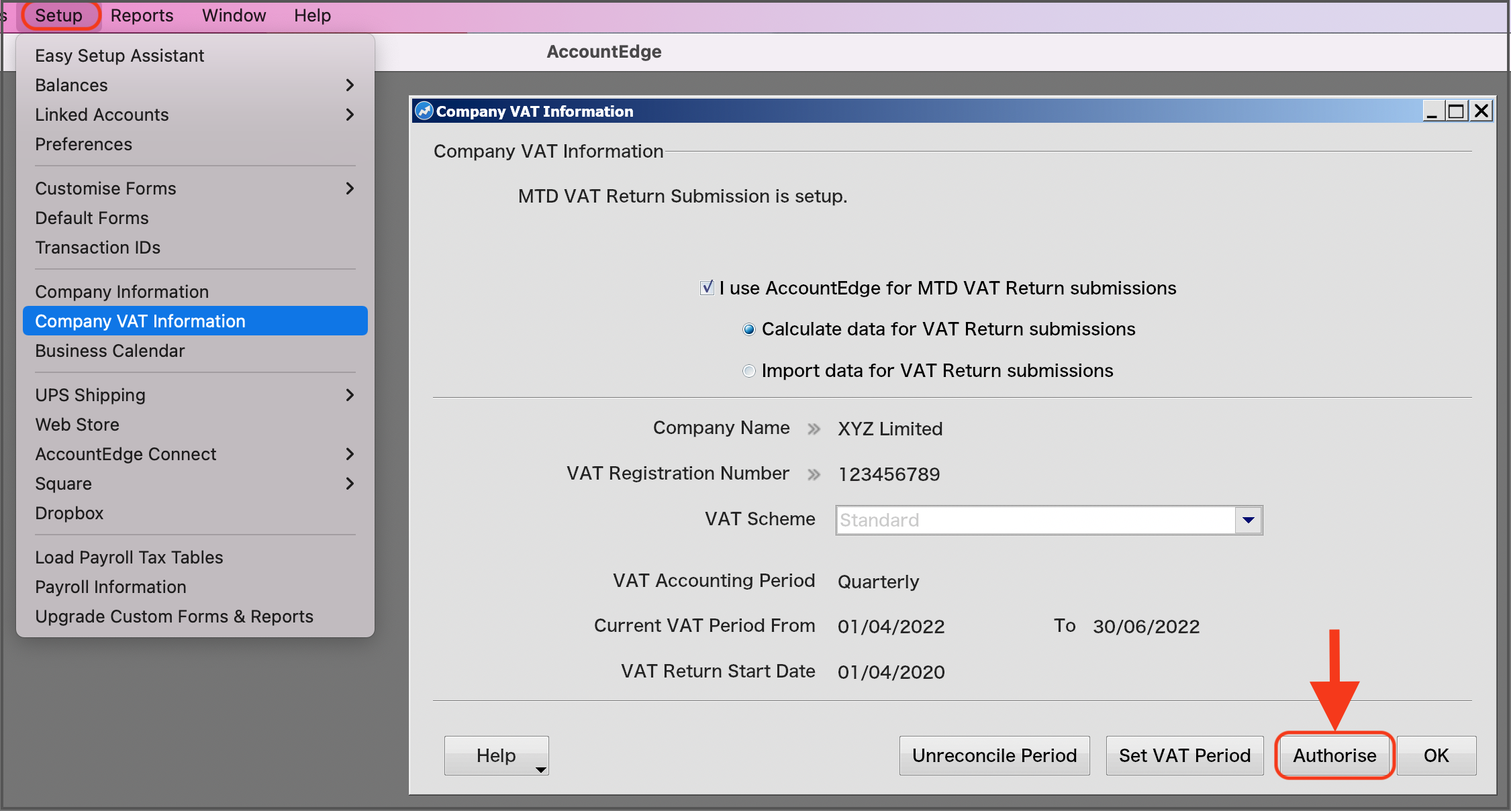This screenshot has height=811, width=1511.
Task: Maximize the Company VAT Information window
Action: (x=1456, y=111)
